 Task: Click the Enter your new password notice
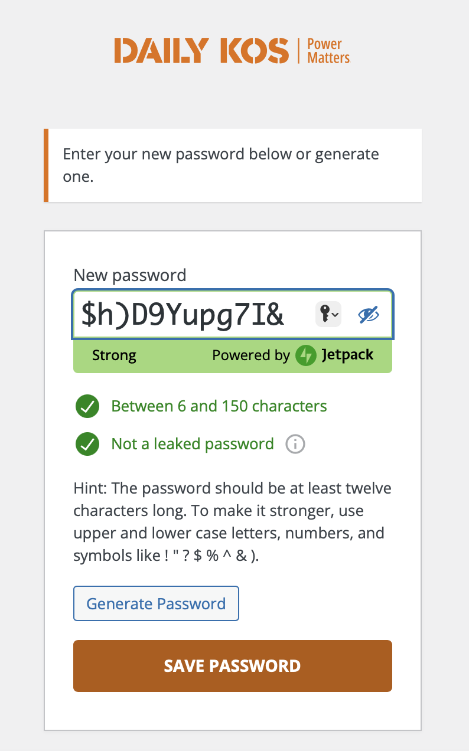tap(233, 165)
